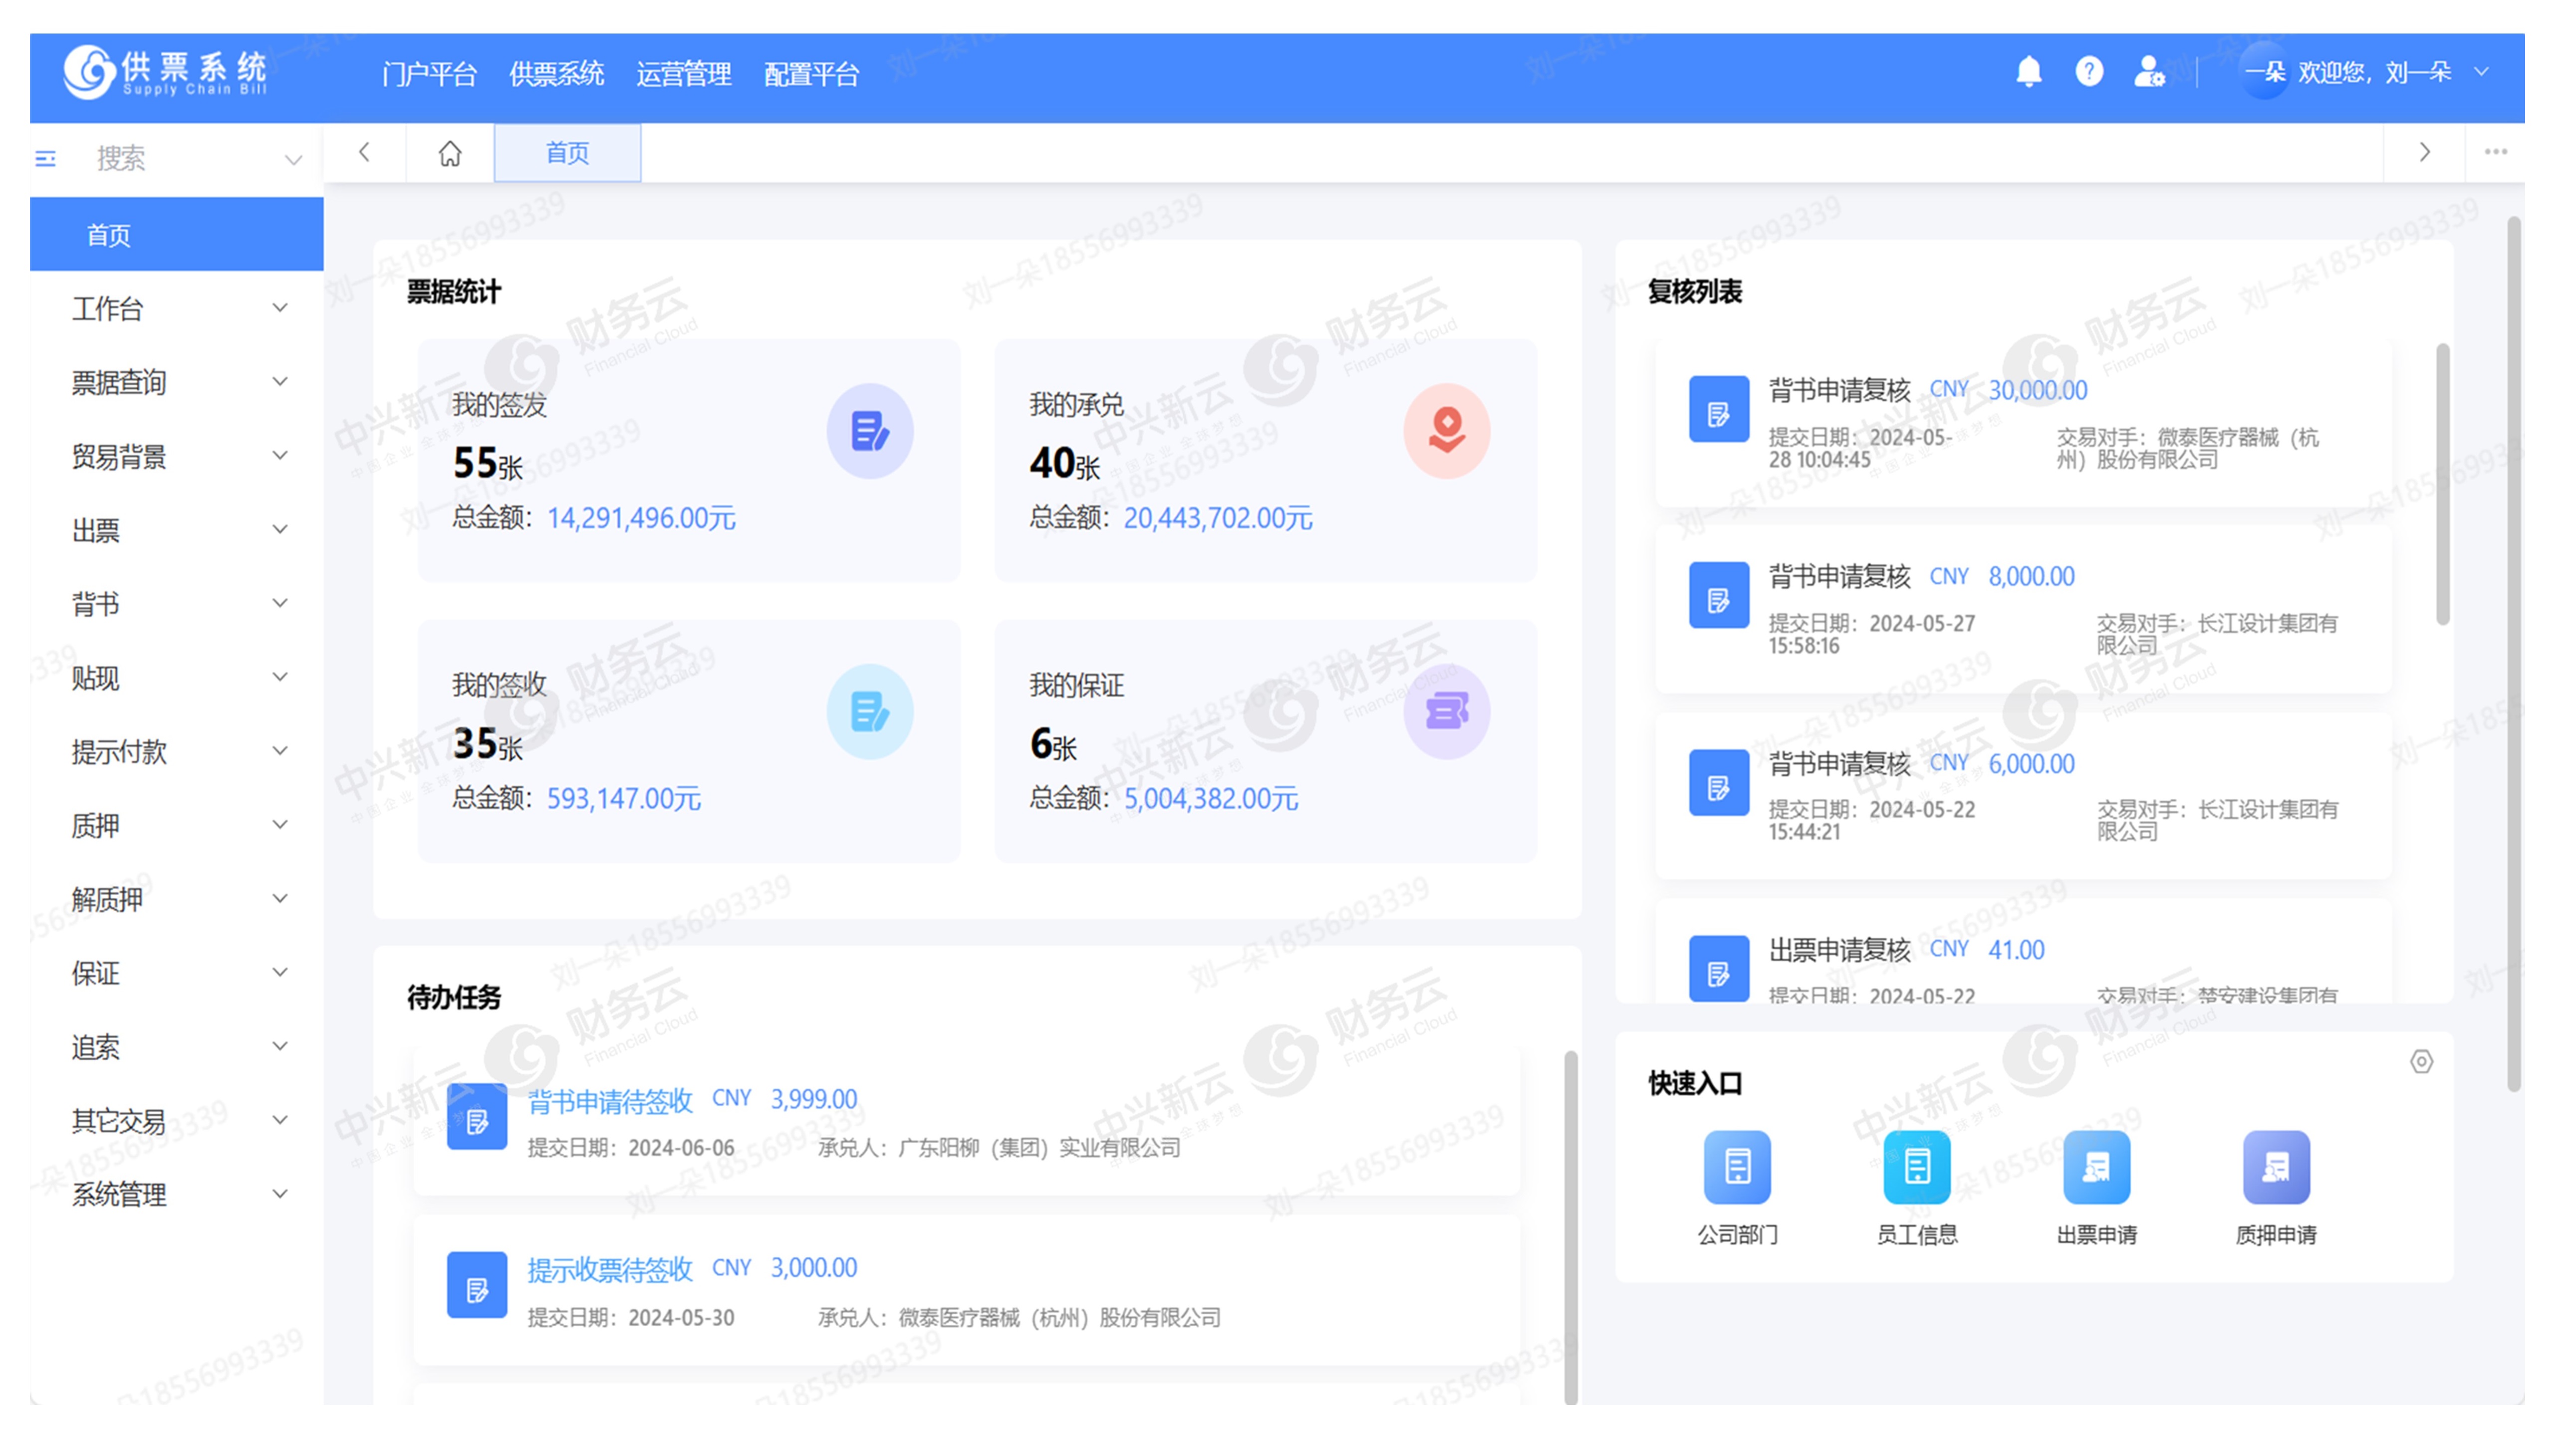Expand the 保证 sidebar menu
Viewport: 2557px width, 1435px height.
(x=177, y=972)
